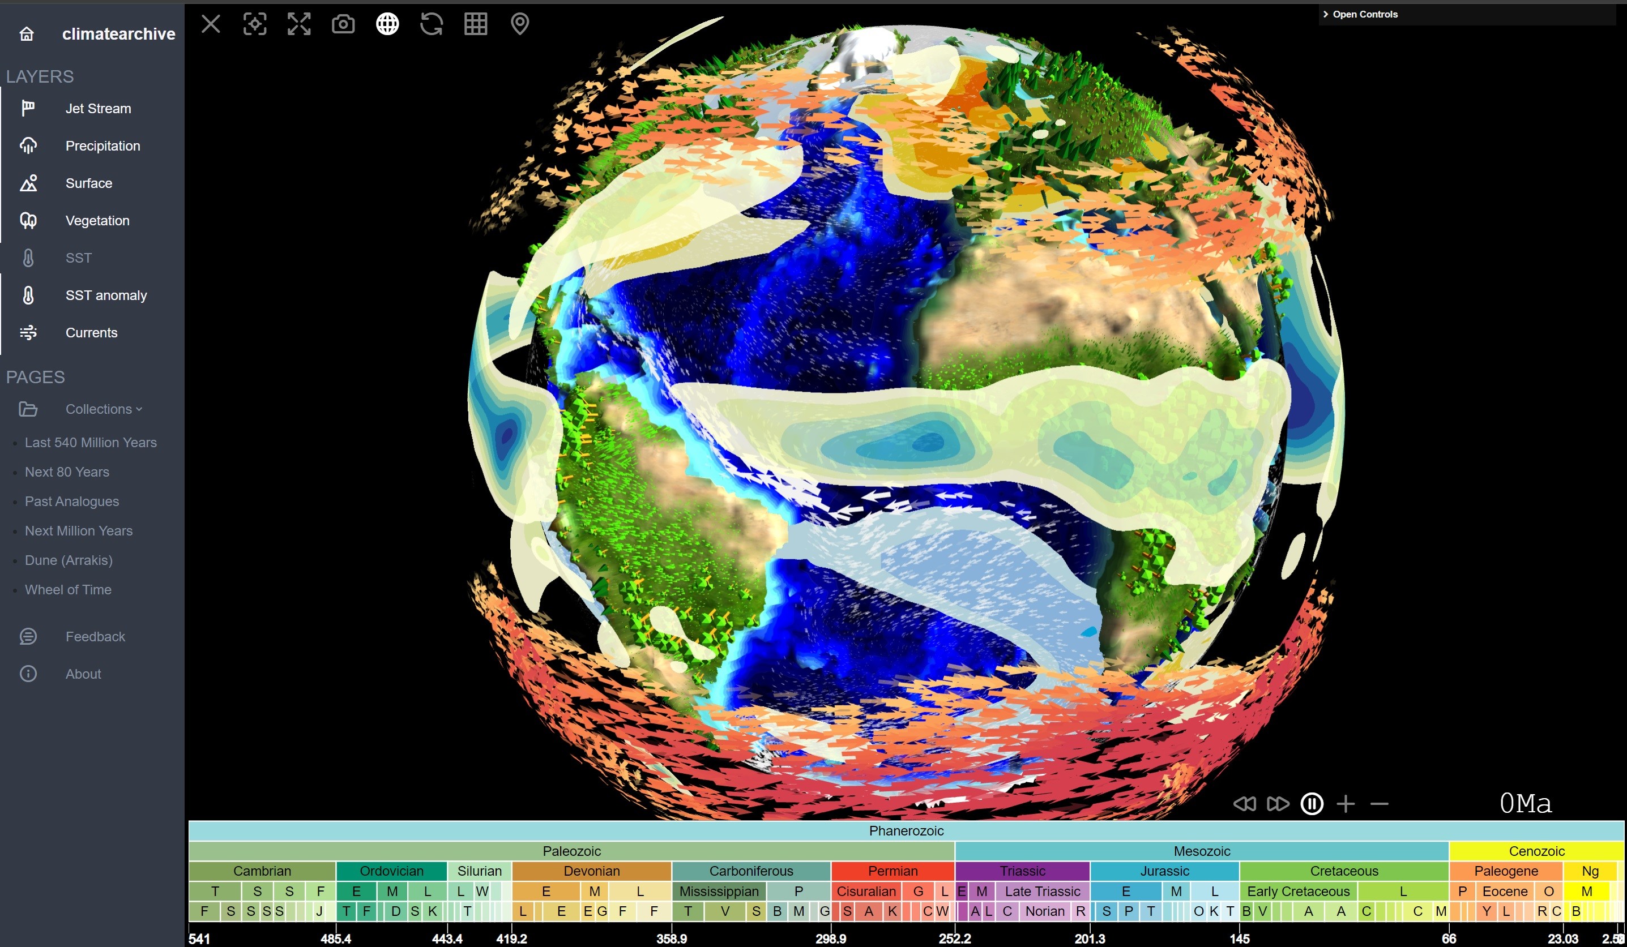Click the Jet Stream flag icon

[x=28, y=109]
